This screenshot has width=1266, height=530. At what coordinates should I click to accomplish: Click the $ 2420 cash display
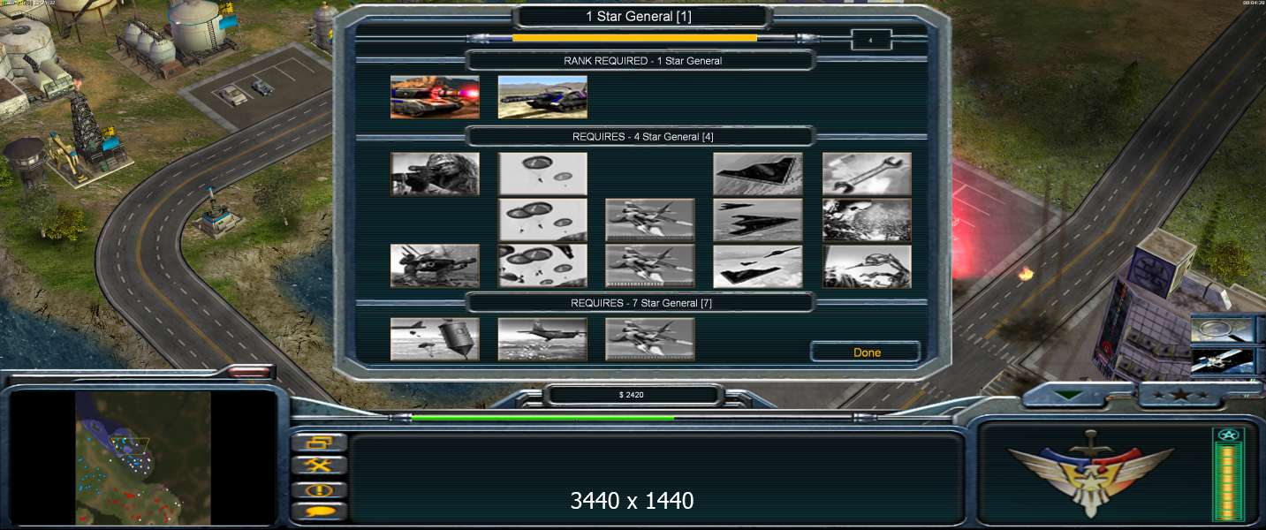[x=632, y=395]
